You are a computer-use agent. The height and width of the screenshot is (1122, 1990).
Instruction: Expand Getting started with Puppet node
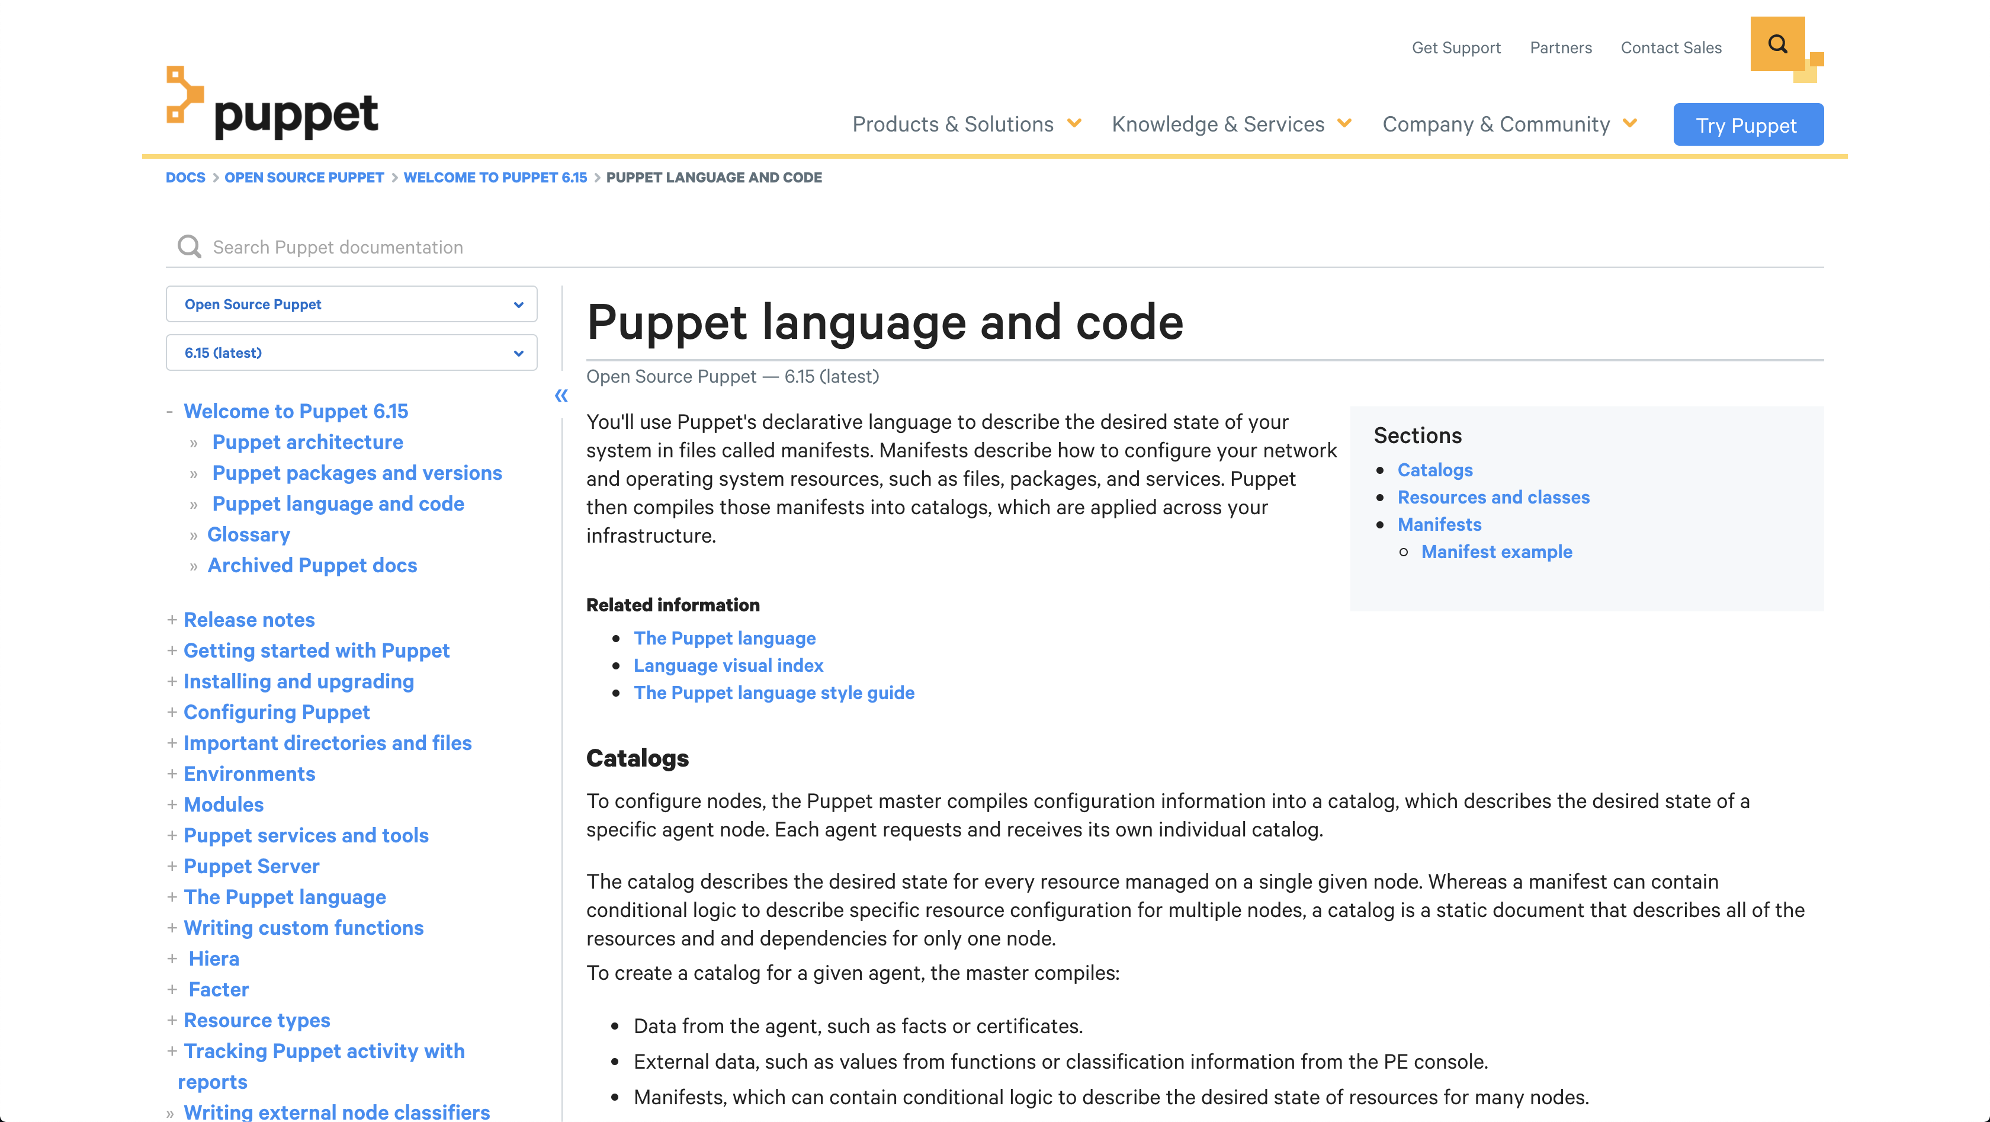click(x=172, y=650)
